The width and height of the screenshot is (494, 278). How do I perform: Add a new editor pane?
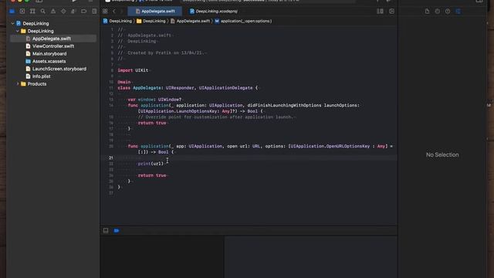(391, 12)
